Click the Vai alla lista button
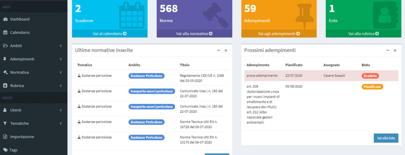Screen dimensions: 405x155 point(386,138)
